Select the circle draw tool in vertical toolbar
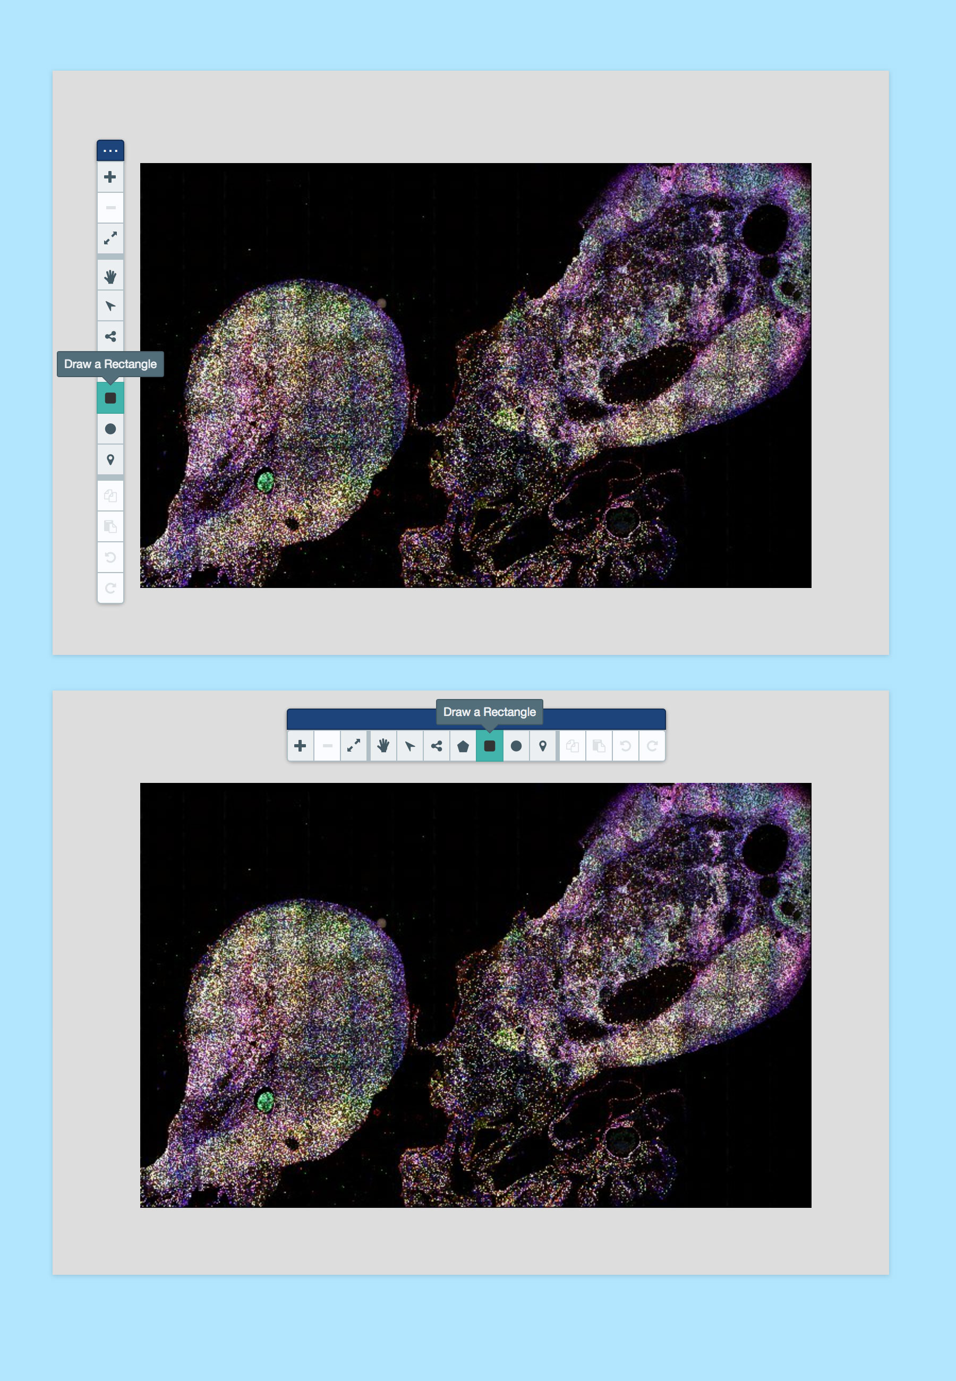Screen dimensions: 956x1381 click(110, 429)
